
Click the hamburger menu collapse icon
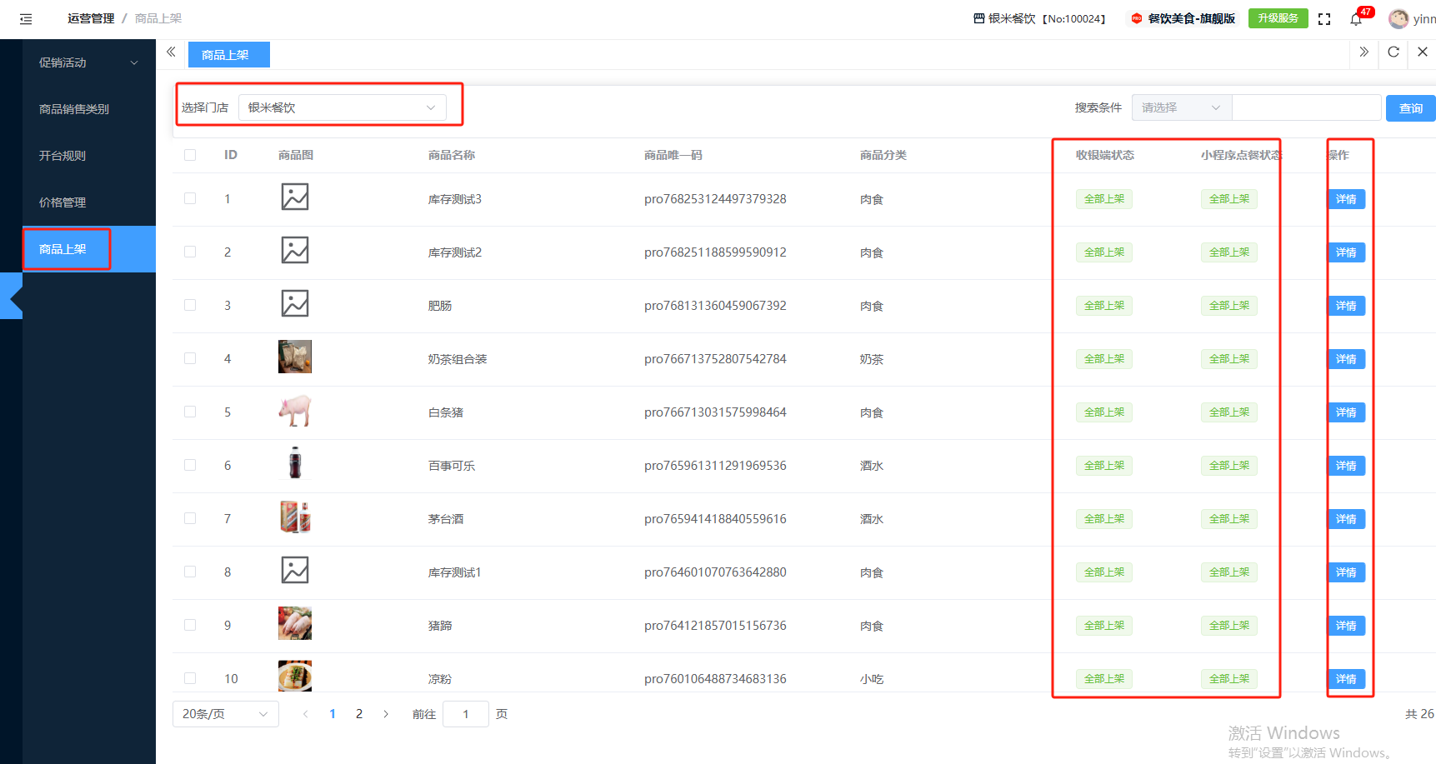pyautogui.click(x=26, y=18)
